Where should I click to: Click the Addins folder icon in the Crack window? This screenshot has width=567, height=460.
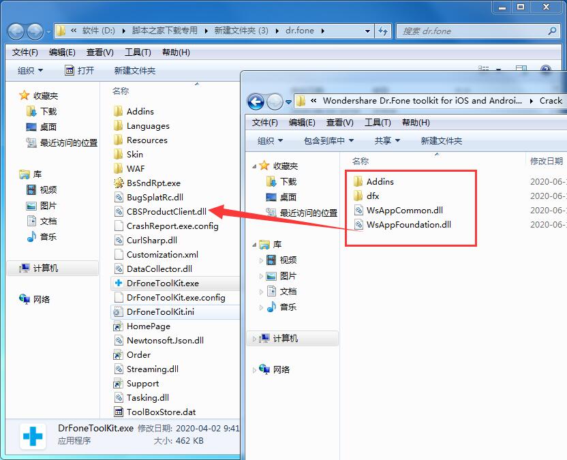(358, 181)
